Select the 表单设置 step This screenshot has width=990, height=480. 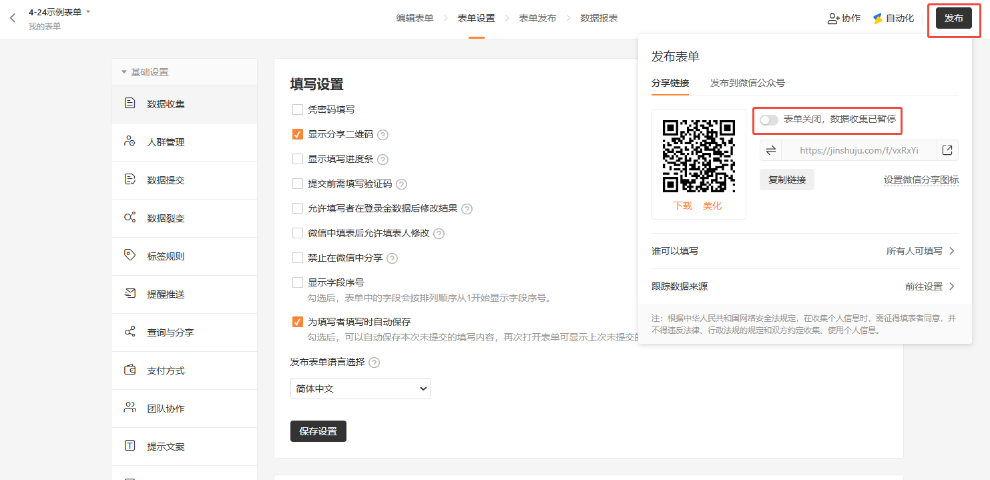[x=476, y=19]
